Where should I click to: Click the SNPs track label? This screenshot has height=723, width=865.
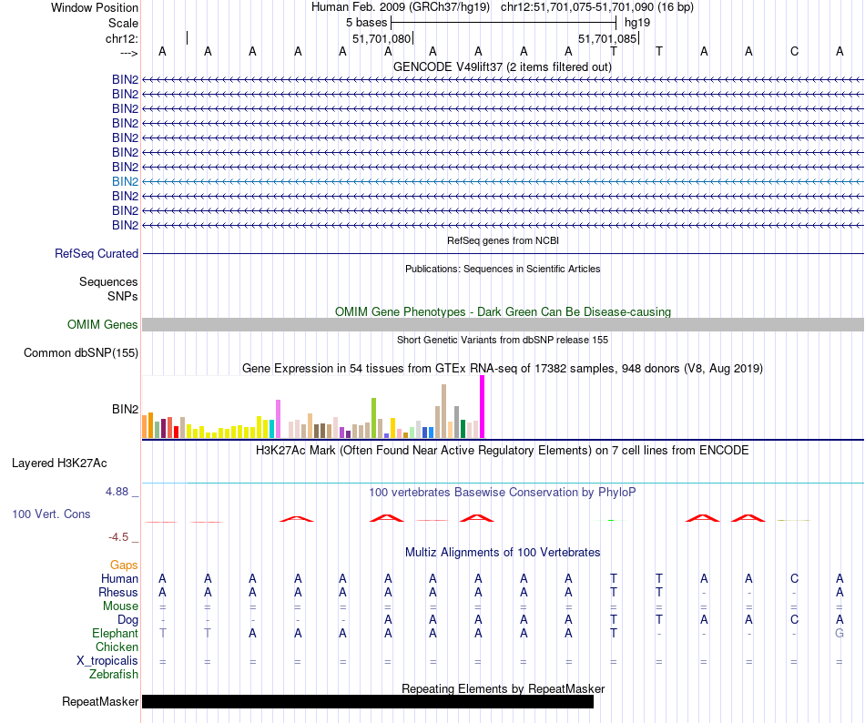pos(123,296)
